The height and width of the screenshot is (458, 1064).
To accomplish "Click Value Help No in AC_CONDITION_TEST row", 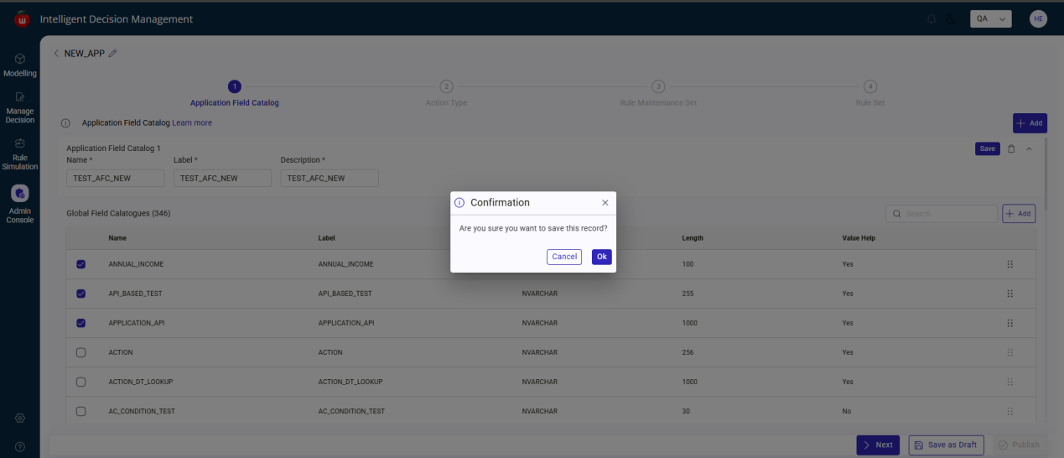I will point(847,411).
